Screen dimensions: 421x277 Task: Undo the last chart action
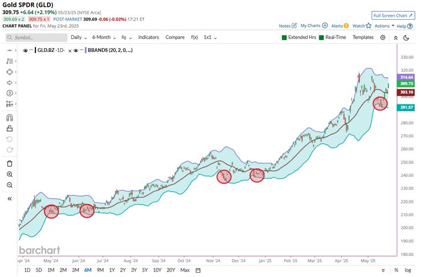coord(10,139)
